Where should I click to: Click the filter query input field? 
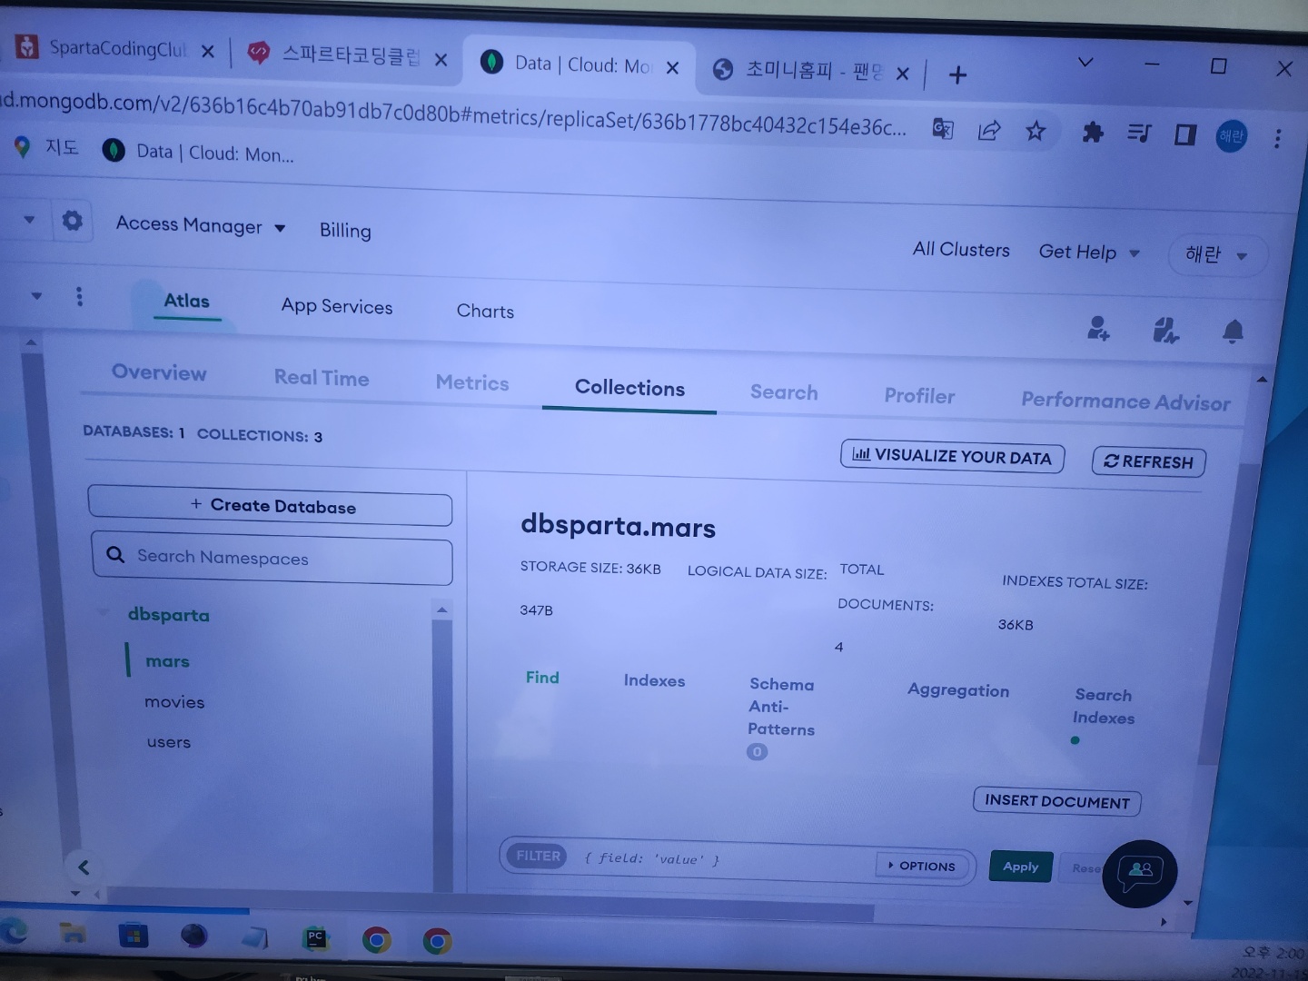[721, 859]
